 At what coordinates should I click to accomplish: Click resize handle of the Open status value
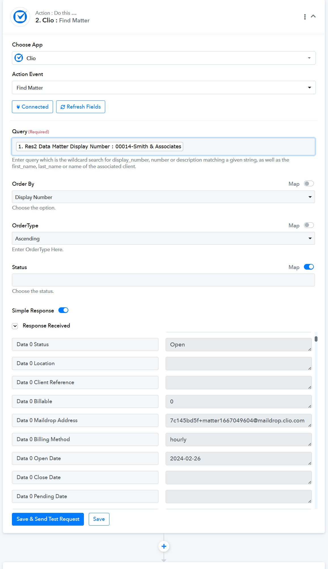(310, 349)
